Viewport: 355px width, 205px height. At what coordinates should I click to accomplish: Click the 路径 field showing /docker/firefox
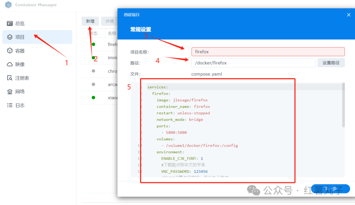click(x=253, y=63)
